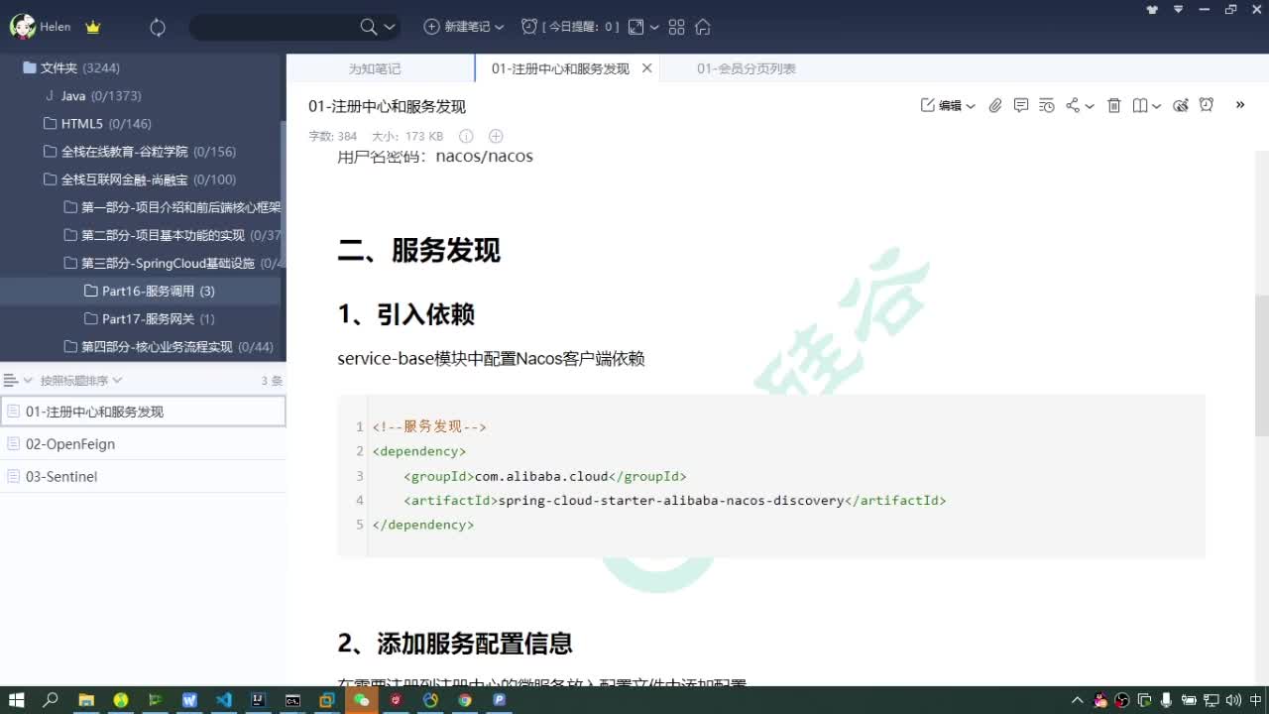
Task: Open the main menu triangle icon
Action: 1179,9
